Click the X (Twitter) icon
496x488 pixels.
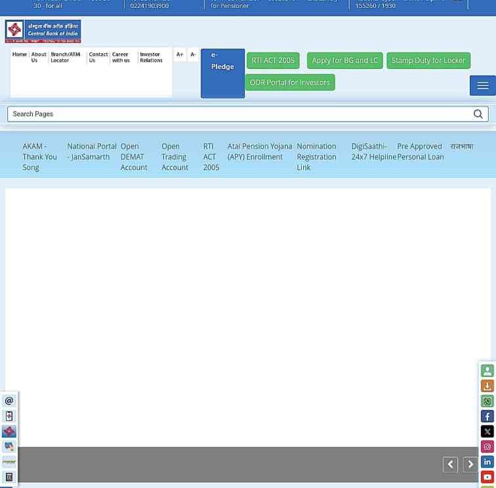tap(487, 432)
